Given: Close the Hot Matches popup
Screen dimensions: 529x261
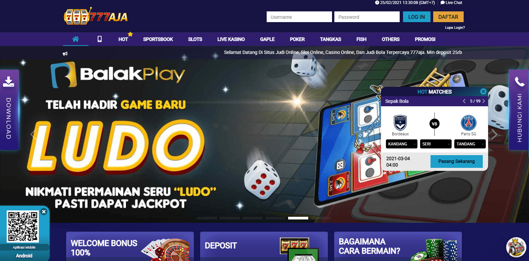Looking at the screenshot, I should tap(483, 91).
